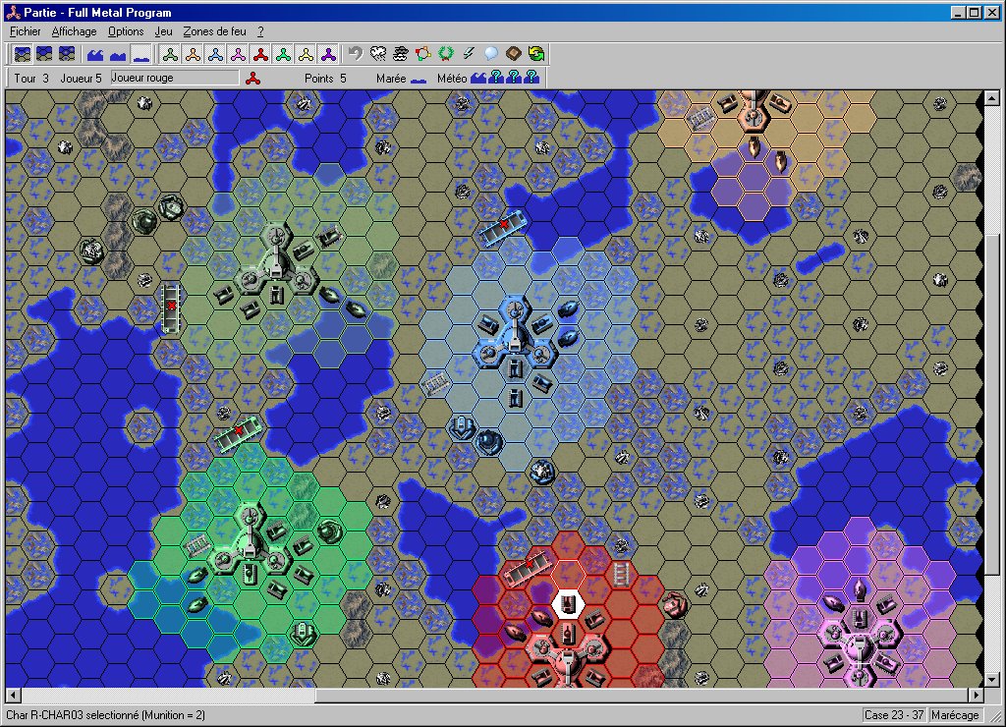Open the Fichier menu
Viewport: 1006px width, 727px height.
(25, 31)
